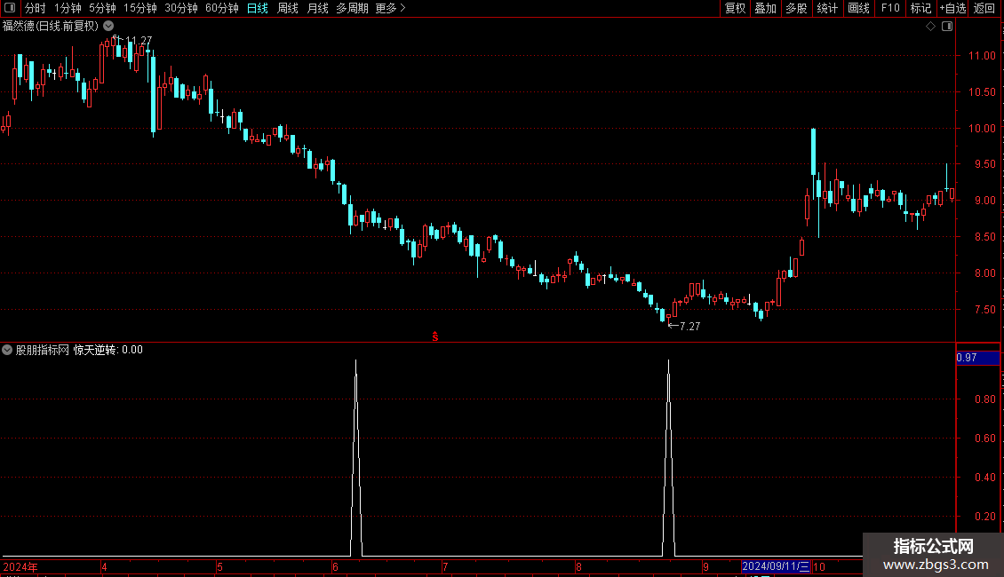This screenshot has height=577, width=1004.
Task: Switch to 分时 intraday view
Action: (x=36, y=8)
